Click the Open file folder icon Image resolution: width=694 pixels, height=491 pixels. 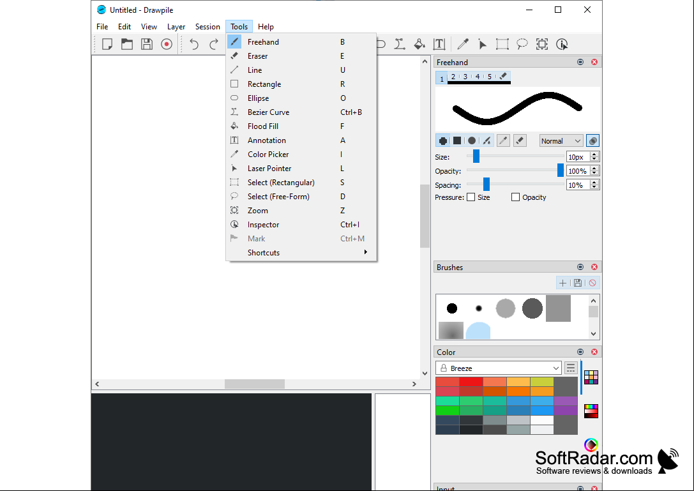tap(127, 44)
